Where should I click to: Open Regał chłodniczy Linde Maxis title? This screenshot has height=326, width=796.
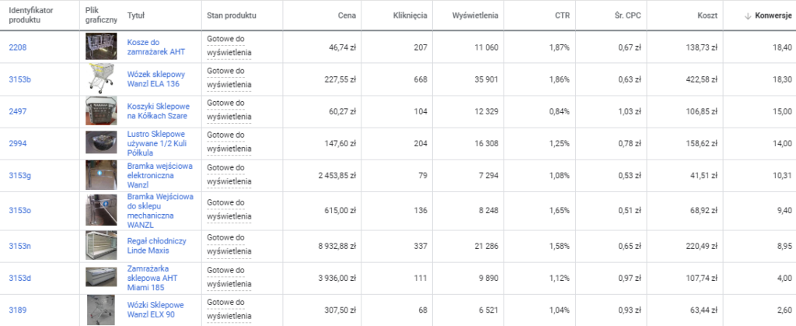pyautogui.click(x=156, y=247)
